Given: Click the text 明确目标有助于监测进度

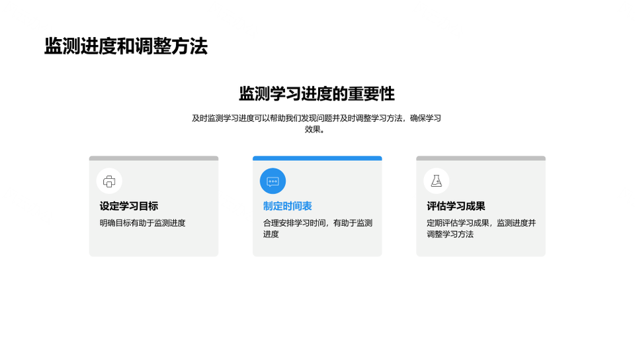Looking at the screenshot, I should tap(143, 223).
